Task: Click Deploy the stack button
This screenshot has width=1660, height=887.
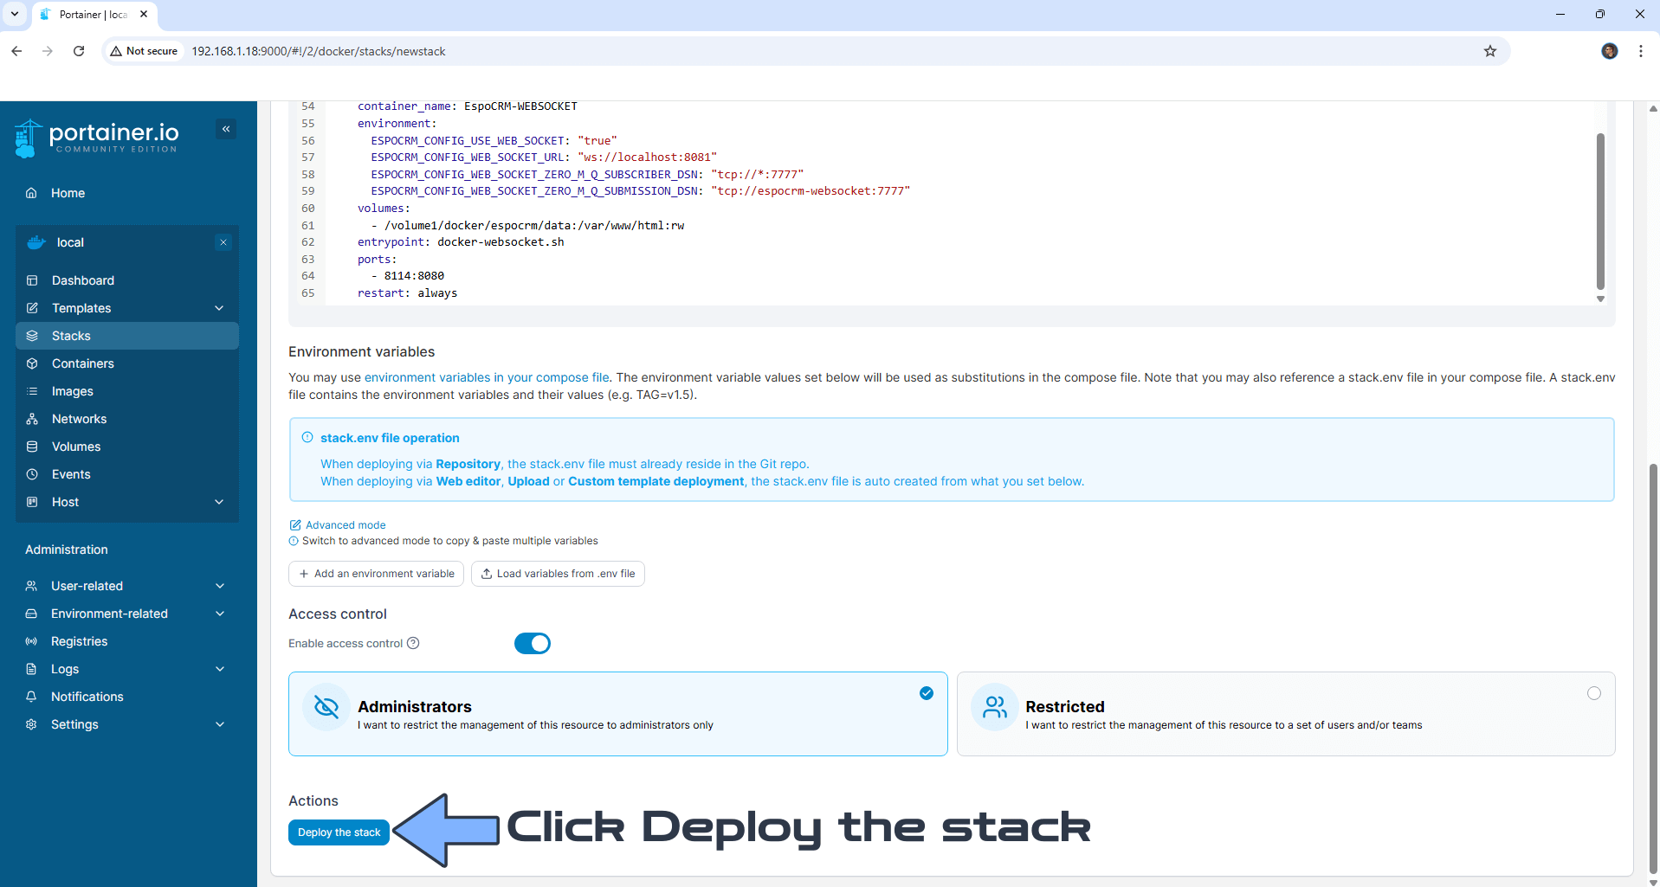Action: (x=339, y=832)
